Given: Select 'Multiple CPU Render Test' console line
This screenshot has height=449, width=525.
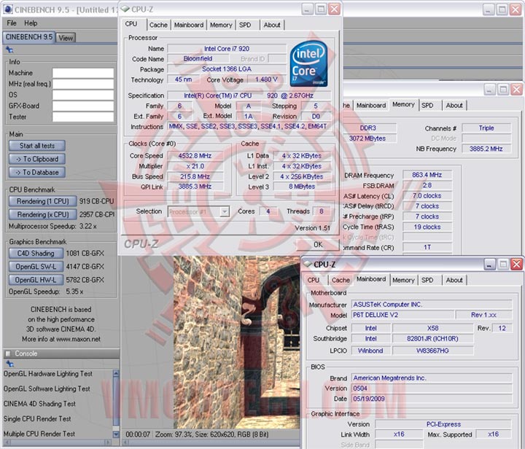Looking at the screenshot, I should pos(39,434).
